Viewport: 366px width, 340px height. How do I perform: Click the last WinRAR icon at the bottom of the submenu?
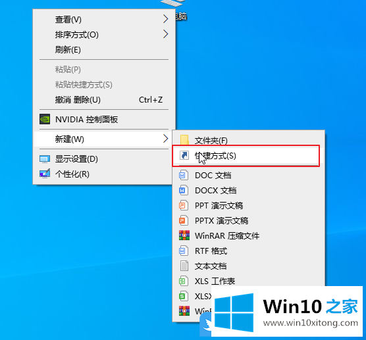click(184, 311)
